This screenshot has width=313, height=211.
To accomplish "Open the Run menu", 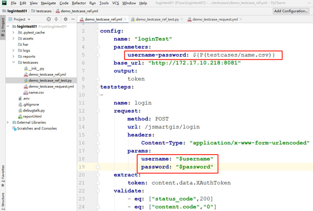I will (92, 3).
